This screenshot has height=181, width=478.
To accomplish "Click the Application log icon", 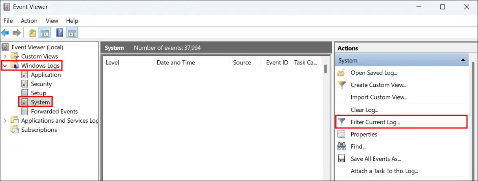I will click(x=24, y=75).
